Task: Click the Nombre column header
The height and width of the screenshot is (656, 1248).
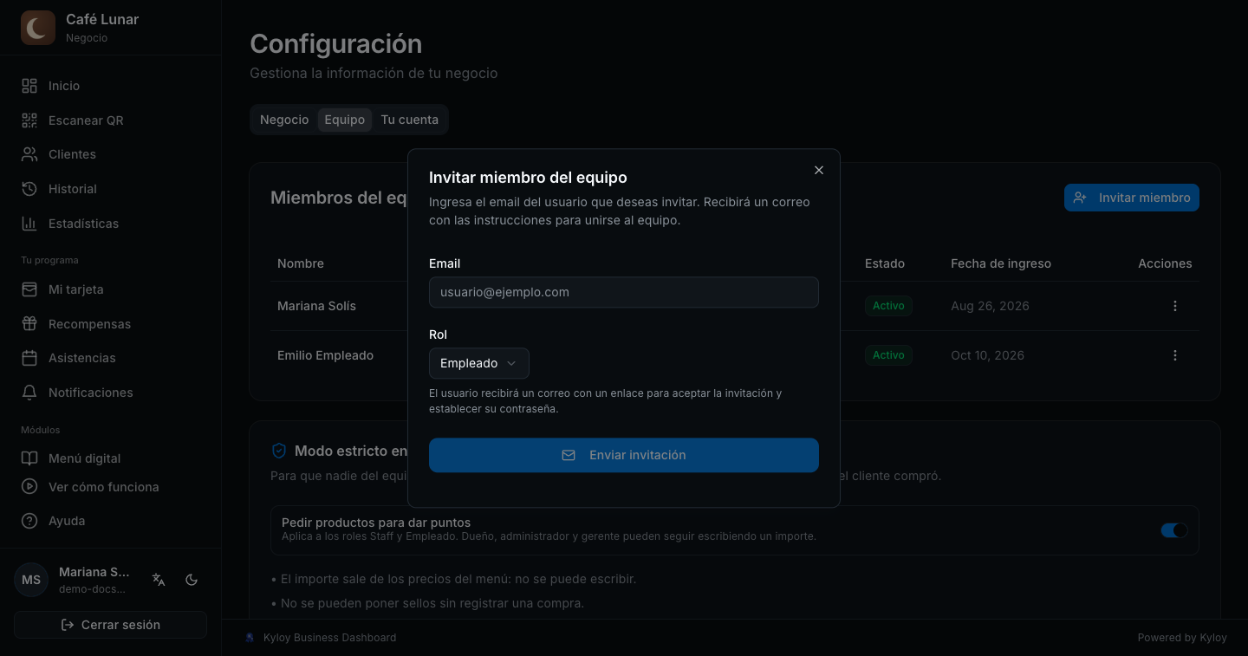Action: tap(301, 263)
